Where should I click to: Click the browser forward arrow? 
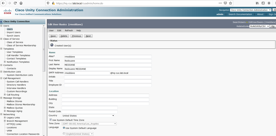(x=9, y=3)
